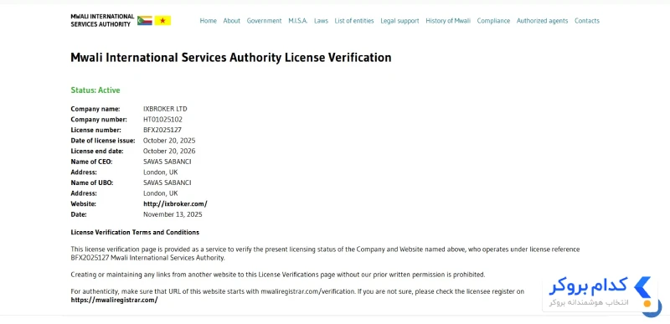Click the Status: Active text
Viewport: 670px width, 324px height.
point(95,90)
